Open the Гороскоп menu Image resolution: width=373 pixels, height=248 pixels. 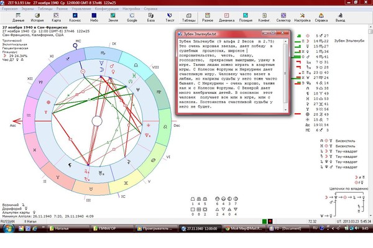click(10, 9)
